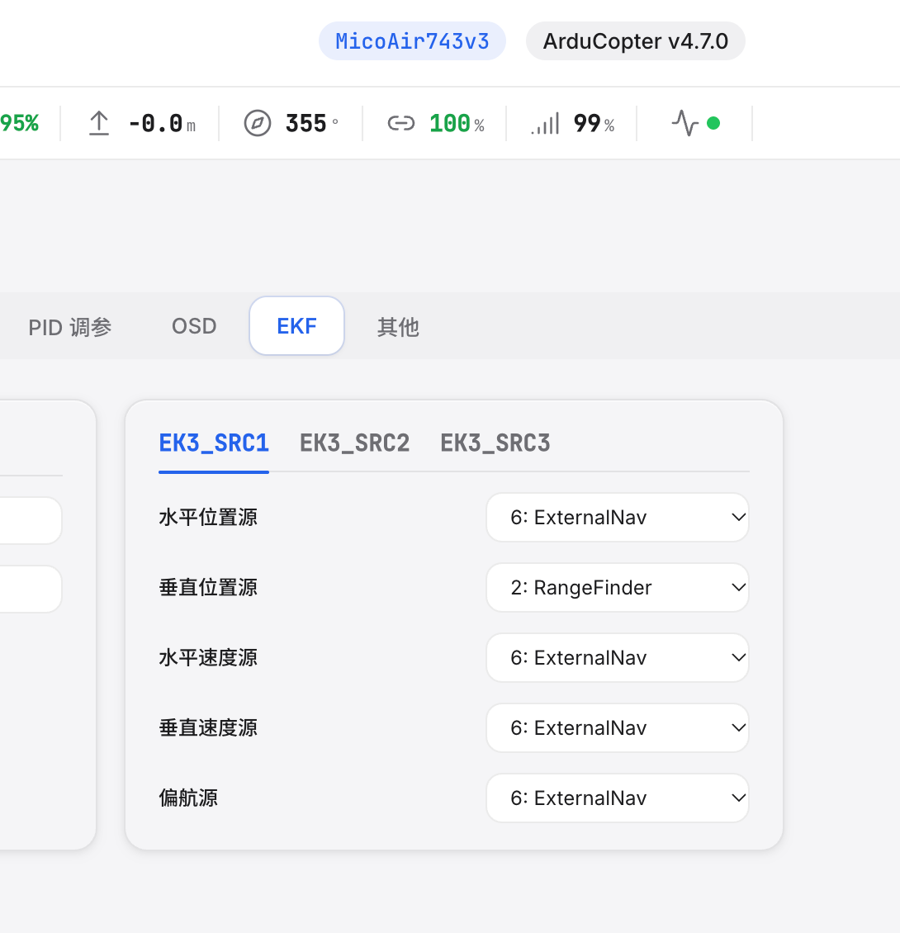The height and width of the screenshot is (933, 900).
Task: Click the 偏航源 label
Action: (x=188, y=798)
